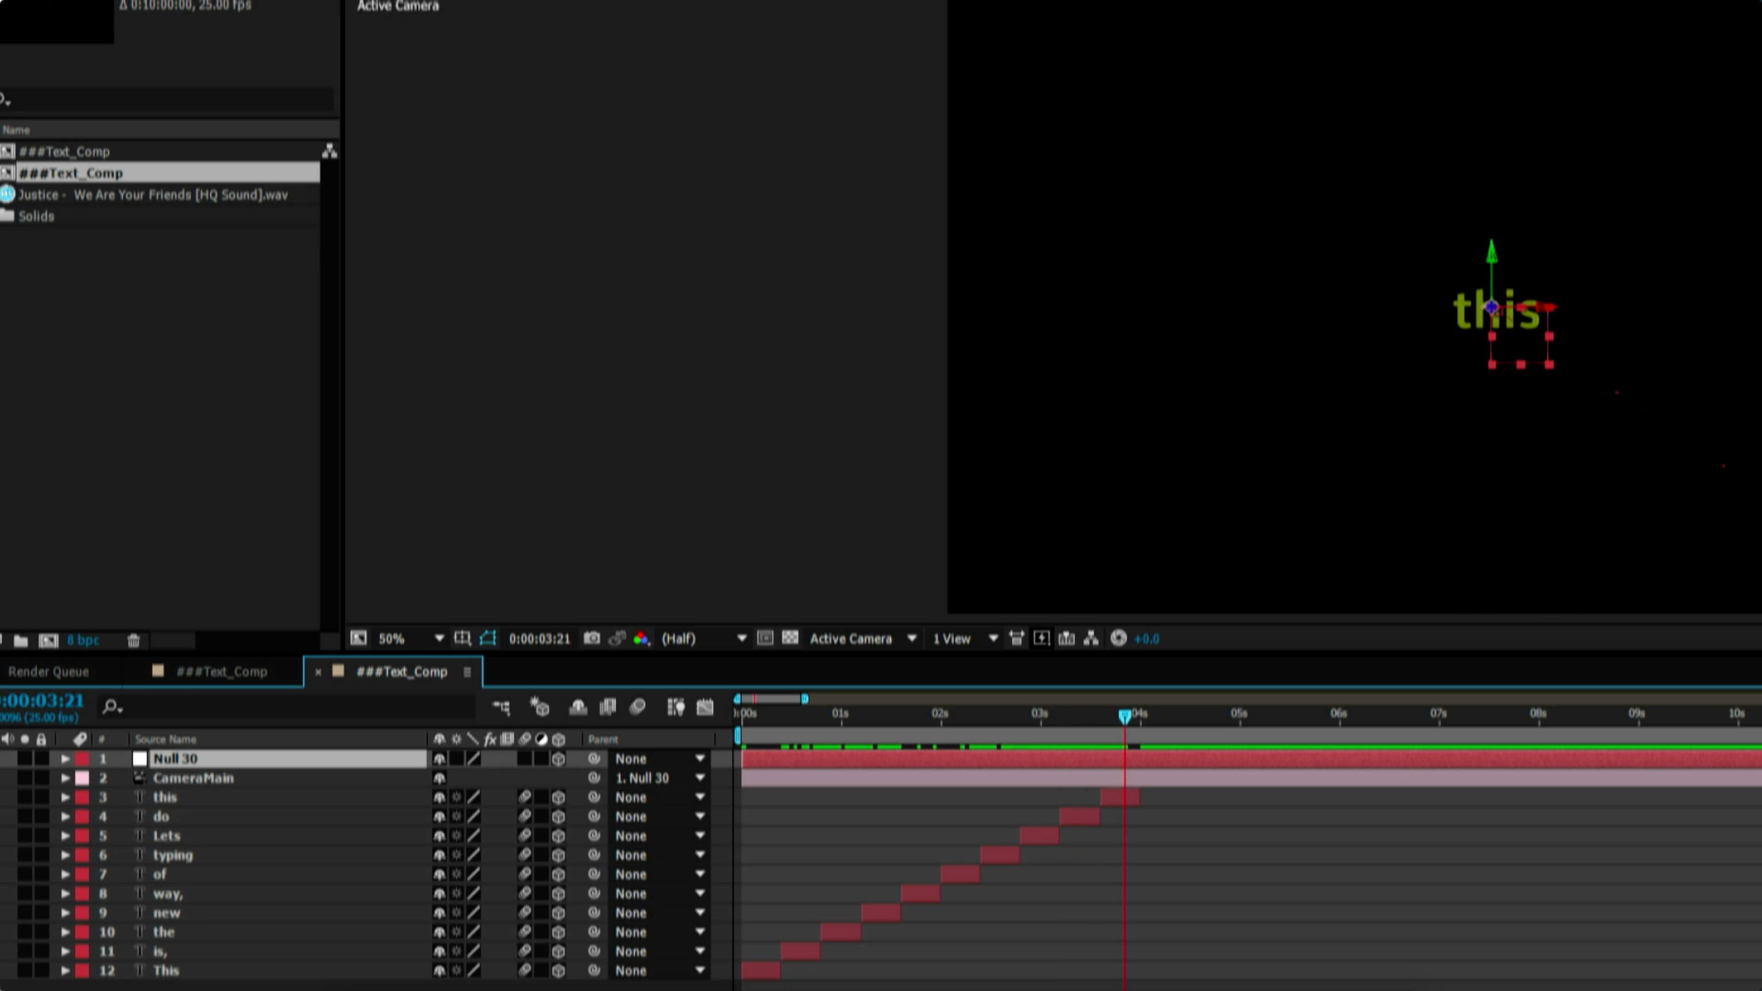Click Delete trash icon in Project panel
Image resolution: width=1762 pixels, height=991 pixels.
pos(134,640)
